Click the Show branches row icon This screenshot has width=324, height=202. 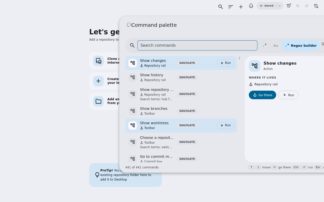133,111
